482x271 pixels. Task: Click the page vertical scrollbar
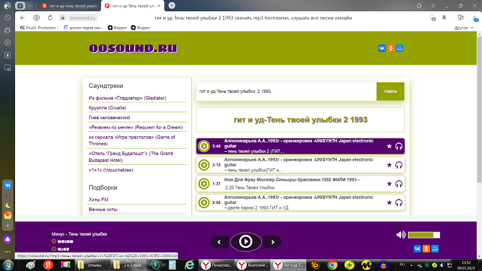click(x=479, y=109)
